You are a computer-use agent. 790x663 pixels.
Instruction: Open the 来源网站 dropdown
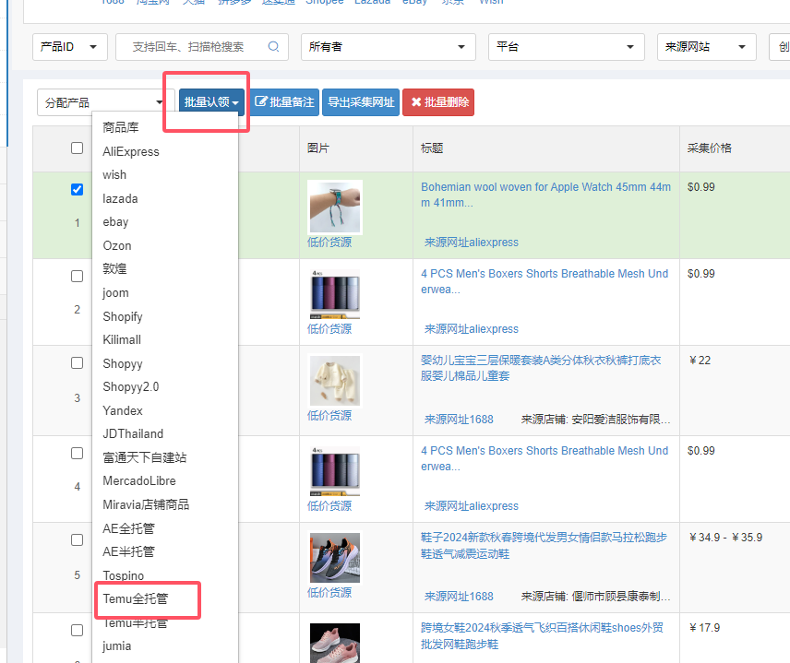706,47
